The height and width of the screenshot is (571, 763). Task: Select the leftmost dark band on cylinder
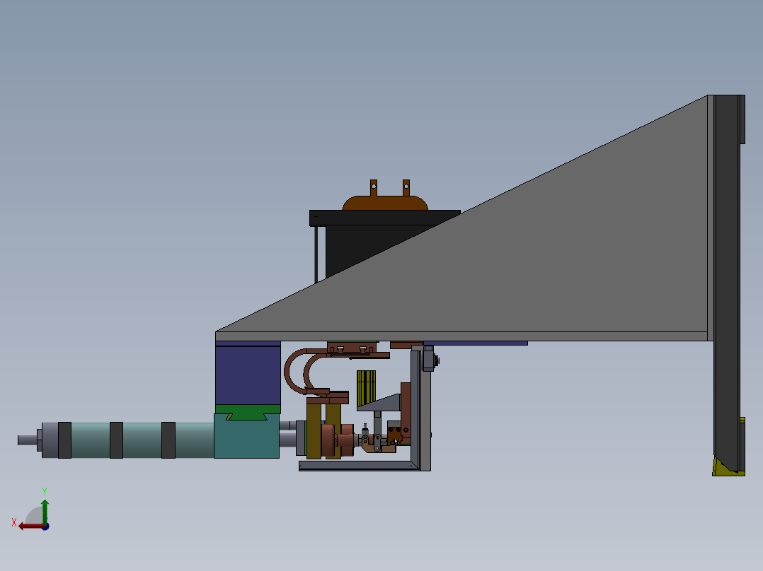click(x=64, y=440)
